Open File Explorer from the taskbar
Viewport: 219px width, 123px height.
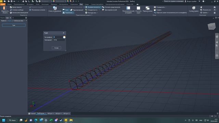coord(71,120)
